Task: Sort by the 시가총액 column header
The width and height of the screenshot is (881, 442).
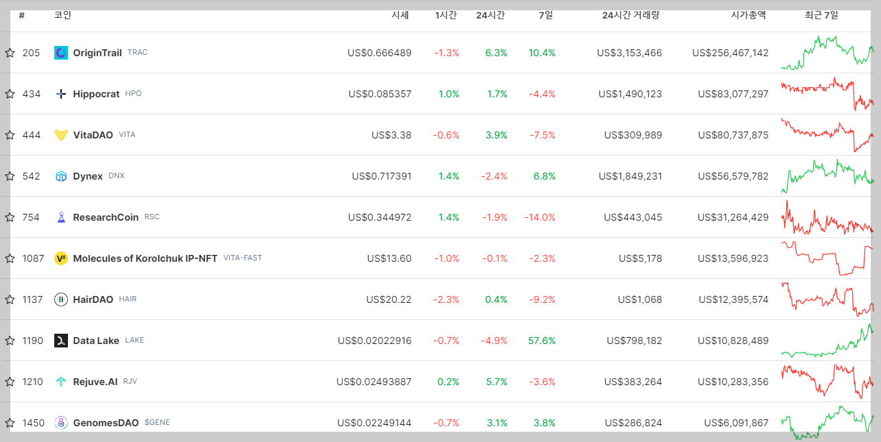Action: pos(748,15)
